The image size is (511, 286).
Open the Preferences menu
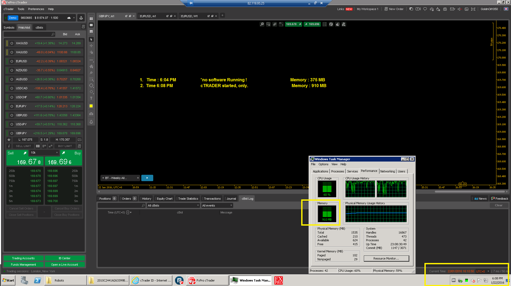pos(36,9)
